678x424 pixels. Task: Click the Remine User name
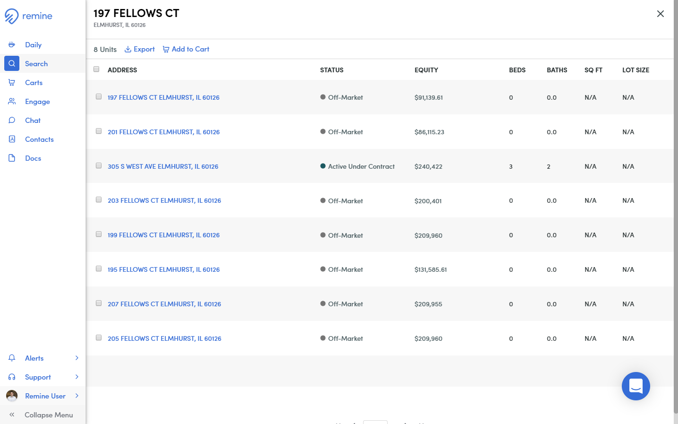point(45,396)
